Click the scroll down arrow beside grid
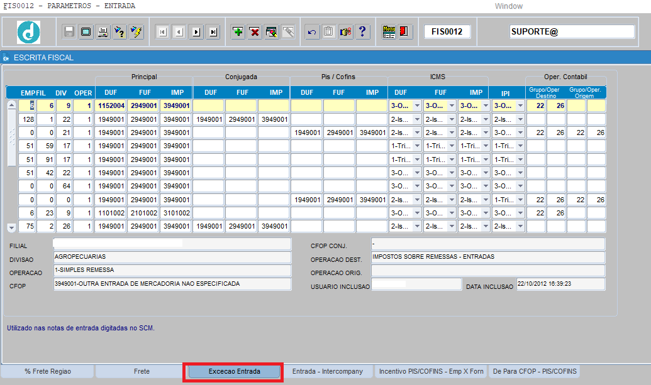 tap(11, 227)
